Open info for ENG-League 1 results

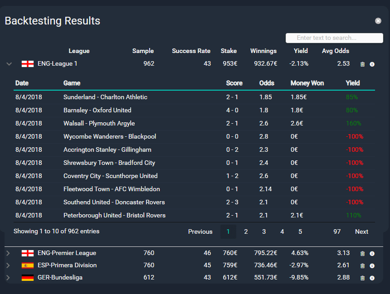point(372,64)
